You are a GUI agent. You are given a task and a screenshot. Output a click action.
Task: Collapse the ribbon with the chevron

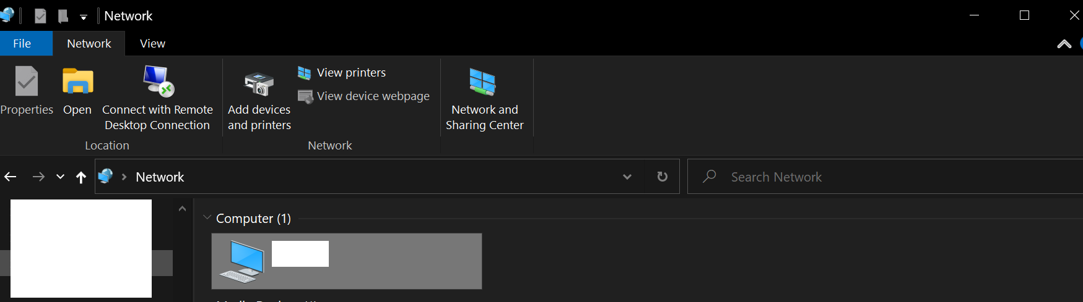(1064, 44)
